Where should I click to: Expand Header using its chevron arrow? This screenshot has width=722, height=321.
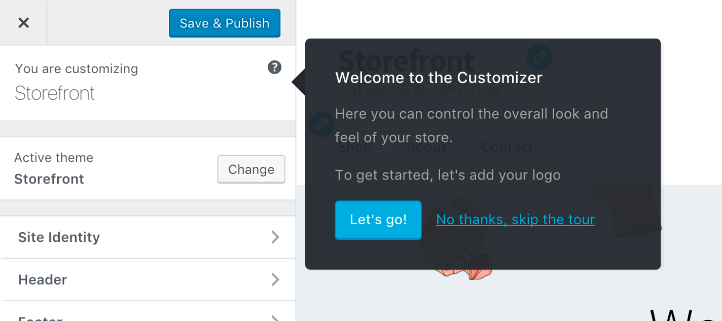(x=275, y=279)
